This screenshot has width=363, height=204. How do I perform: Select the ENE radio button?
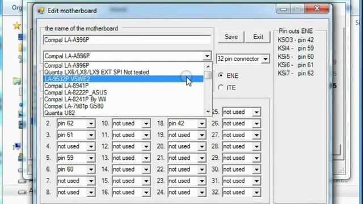click(x=221, y=75)
